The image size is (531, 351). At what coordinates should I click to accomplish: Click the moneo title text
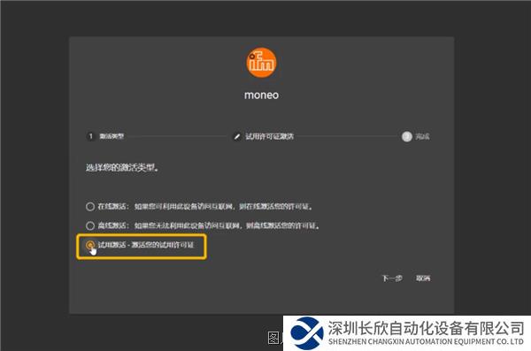(x=261, y=95)
